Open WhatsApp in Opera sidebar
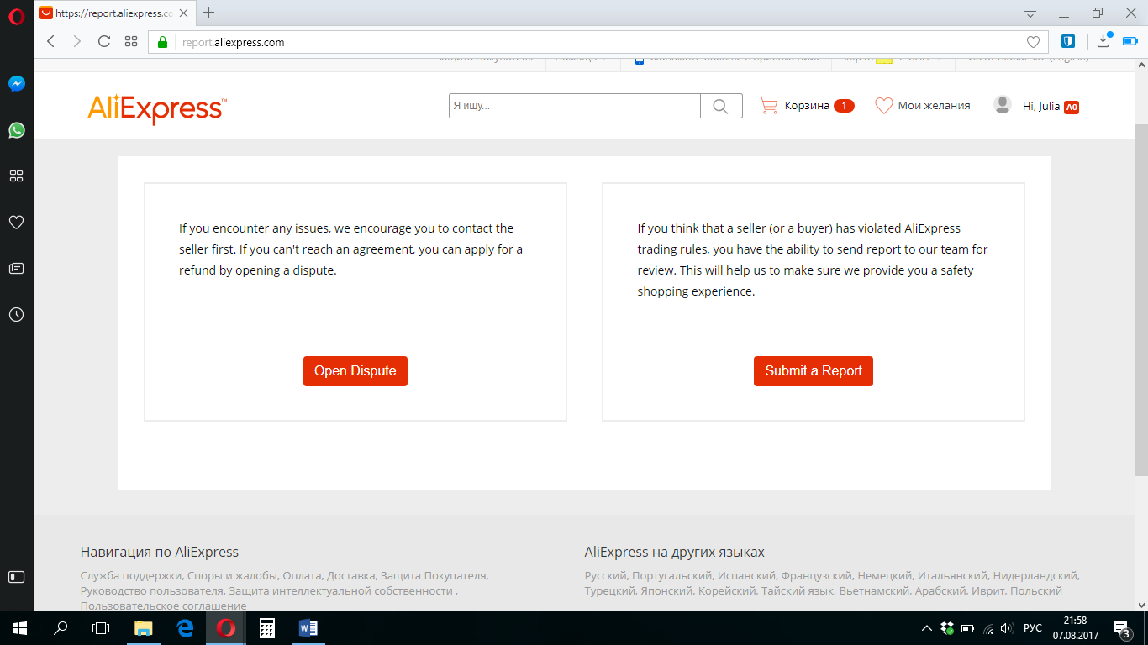Screen dimensions: 1148x645 point(16,130)
